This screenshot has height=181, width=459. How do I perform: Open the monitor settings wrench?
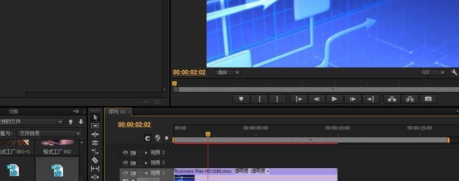pyautogui.click(x=454, y=72)
